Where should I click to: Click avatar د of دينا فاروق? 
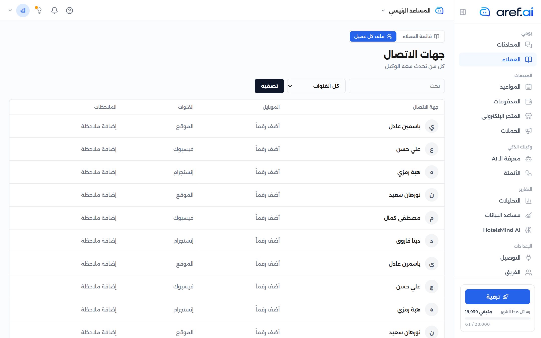coord(432,241)
